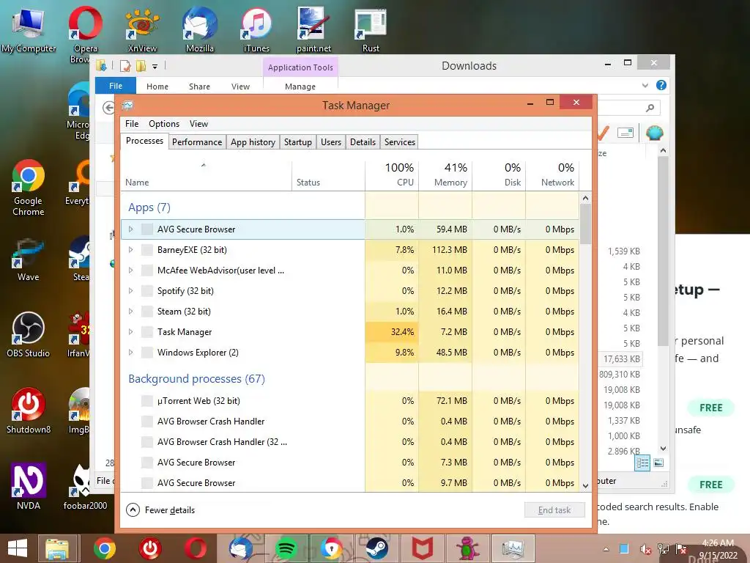Switch to AVG Secure Browser on taskbar

[x=332, y=548]
